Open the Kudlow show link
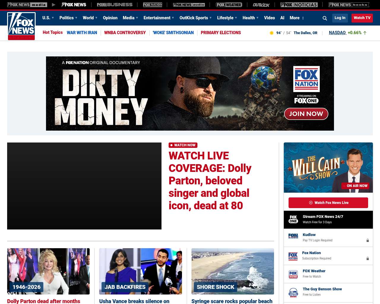This screenshot has height=304, width=380. pos(309,235)
